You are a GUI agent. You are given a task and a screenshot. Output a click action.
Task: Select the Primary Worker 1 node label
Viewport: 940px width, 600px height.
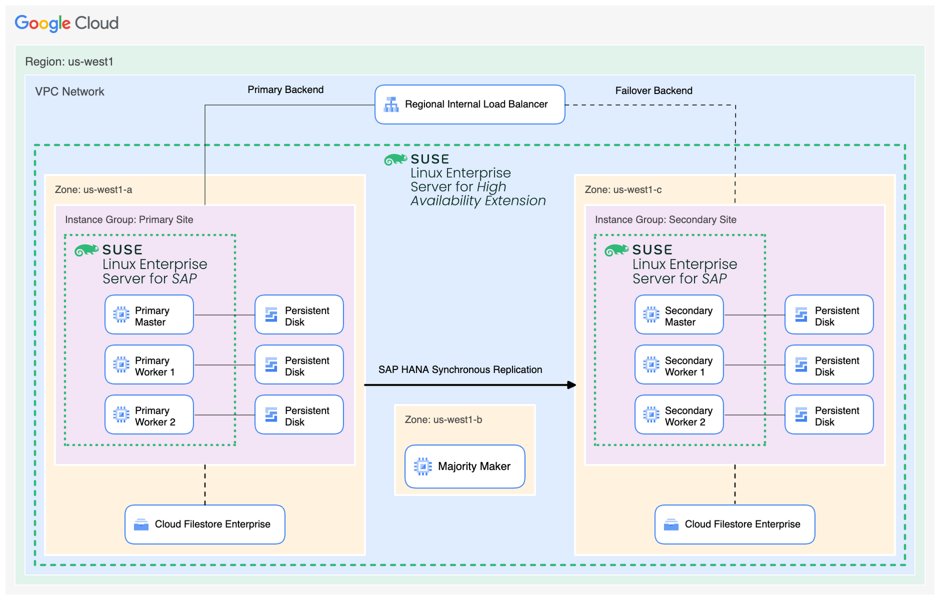[155, 366]
